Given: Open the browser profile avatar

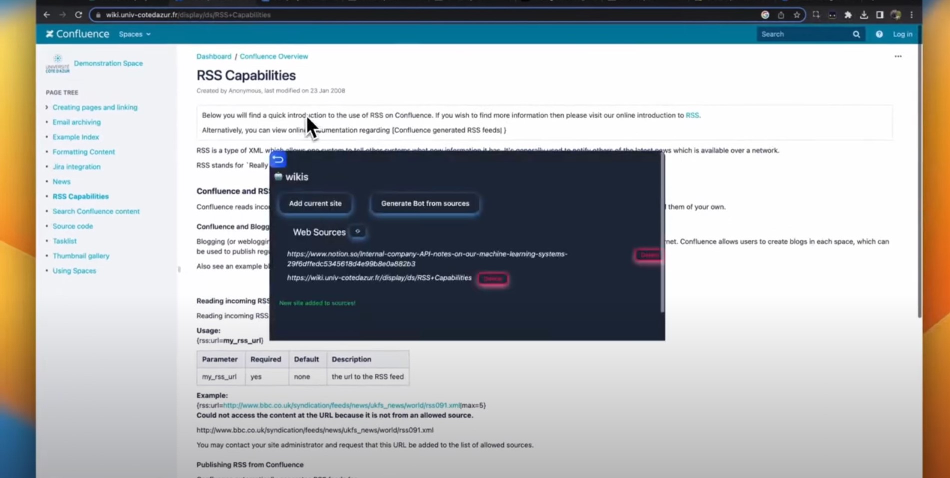Looking at the screenshot, I should coord(896,15).
